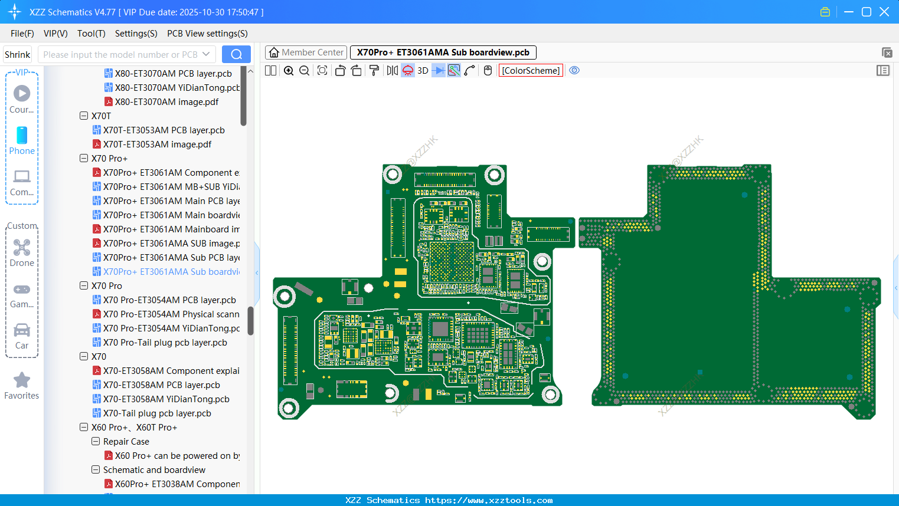899x506 pixels.
Task: Collapse the X70 Pro+ folder
Action: (84, 159)
